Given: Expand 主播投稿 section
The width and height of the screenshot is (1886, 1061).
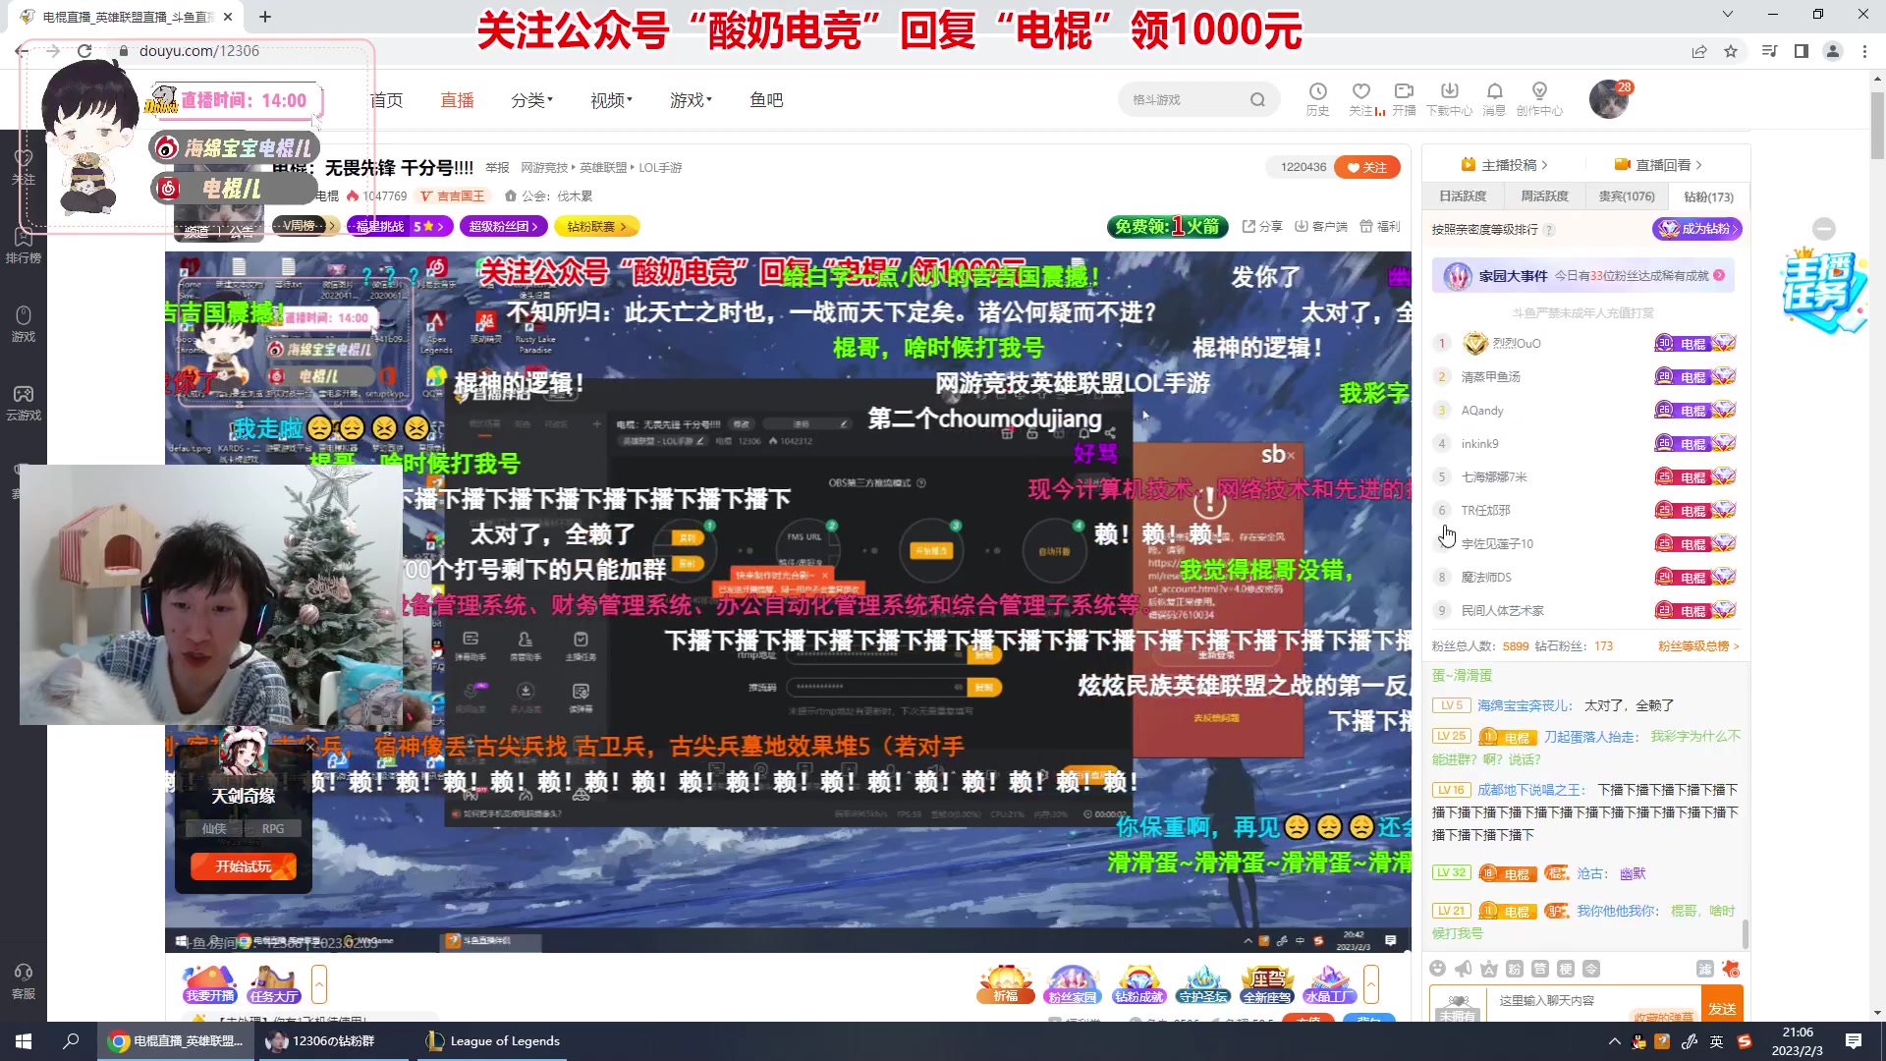Looking at the screenshot, I should [1504, 164].
